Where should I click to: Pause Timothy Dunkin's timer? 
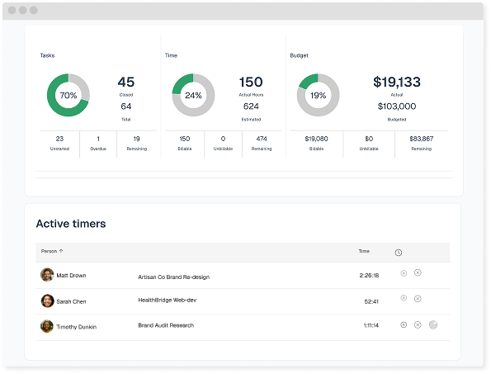[404, 324]
